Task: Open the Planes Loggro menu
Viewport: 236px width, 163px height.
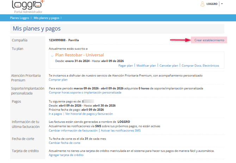Action: coord(20,18)
